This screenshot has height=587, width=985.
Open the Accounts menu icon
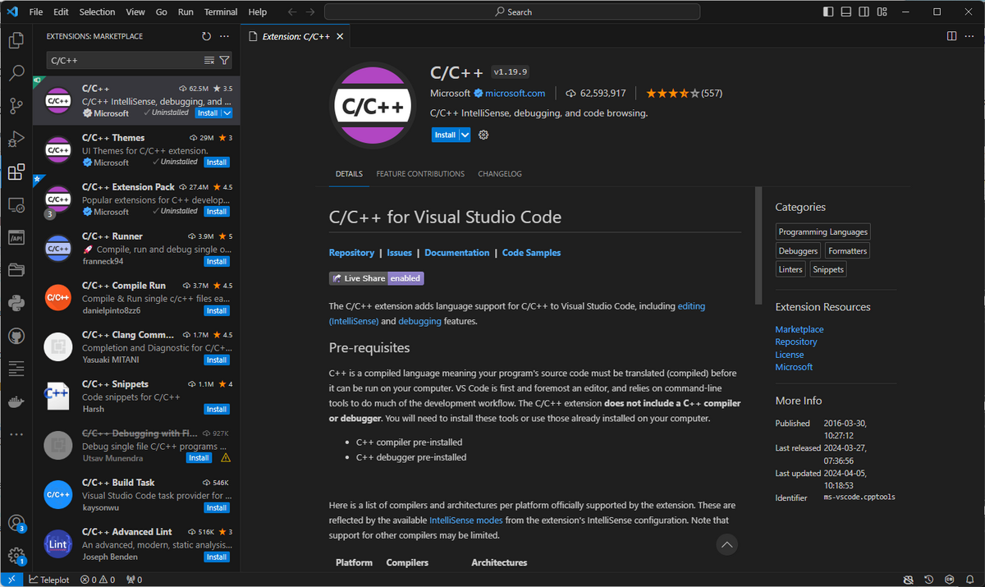click(x=16, y=523)
